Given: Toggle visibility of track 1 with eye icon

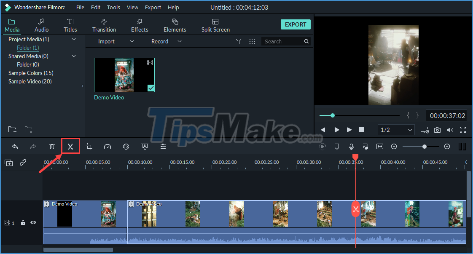Looking at the screenshot, I should pos(33,222).
